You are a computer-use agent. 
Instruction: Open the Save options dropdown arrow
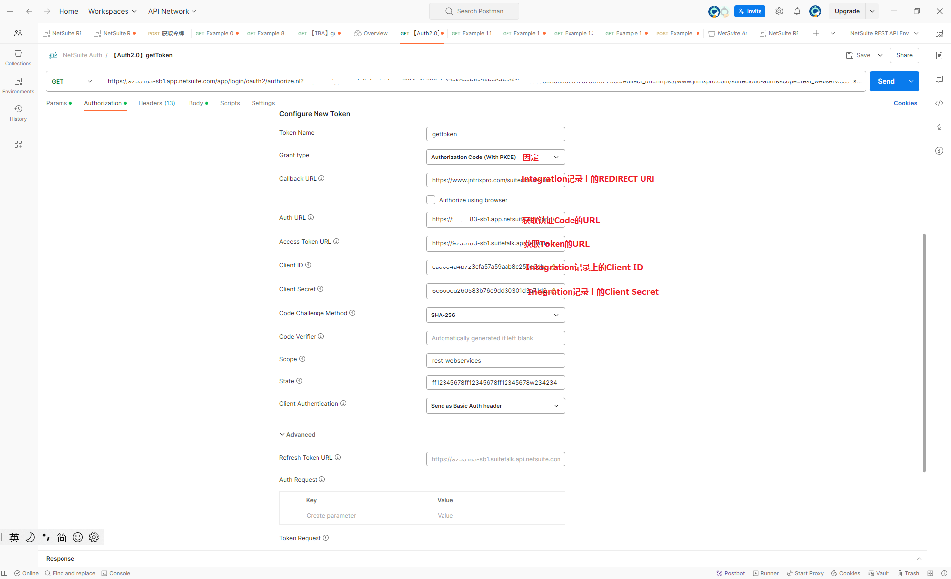pos(880,55)
